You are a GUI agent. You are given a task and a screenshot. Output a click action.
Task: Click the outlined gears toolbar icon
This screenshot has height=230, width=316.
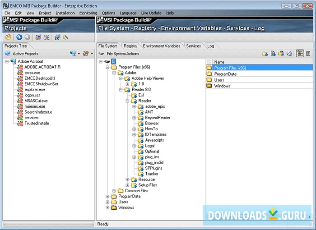[x=46, y=37]
